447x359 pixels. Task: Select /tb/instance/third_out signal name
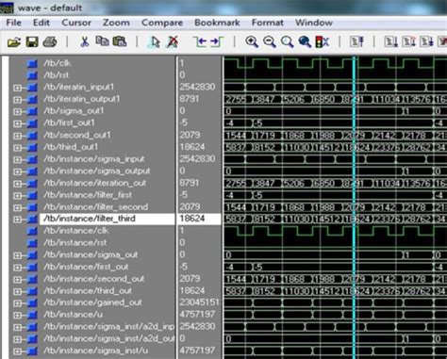coord(88,291)
